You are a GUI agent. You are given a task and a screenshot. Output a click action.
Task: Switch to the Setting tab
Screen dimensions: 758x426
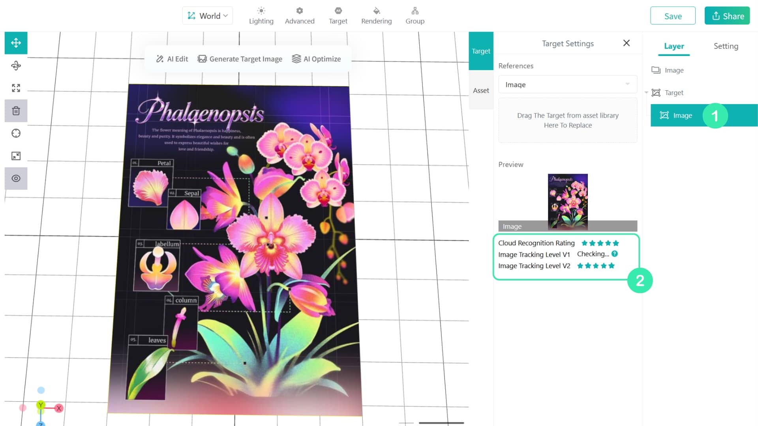(726, 46)
